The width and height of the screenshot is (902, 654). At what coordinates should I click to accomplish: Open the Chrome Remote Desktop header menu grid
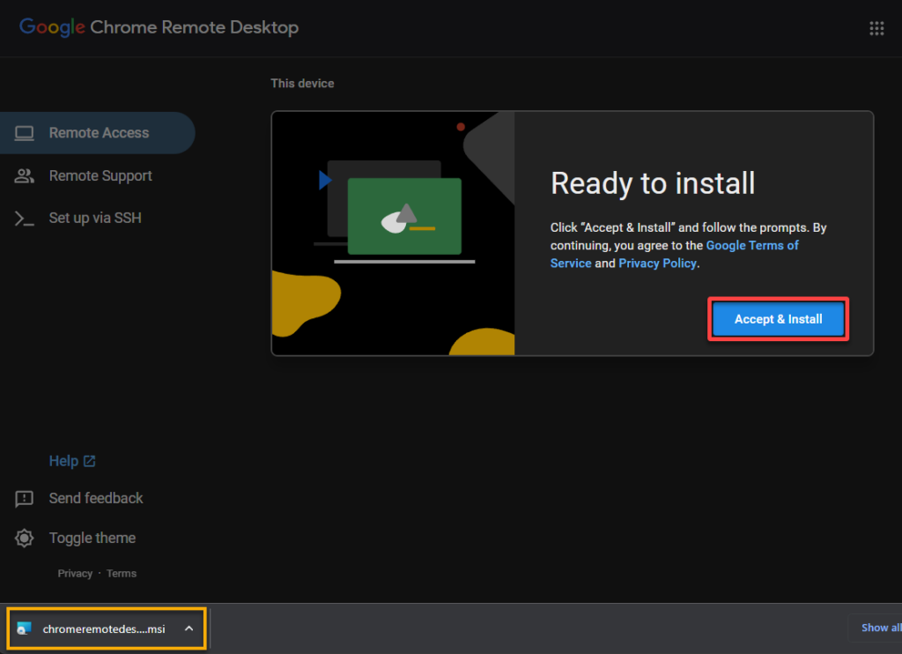pyautogui.click(x=876, y=27)
